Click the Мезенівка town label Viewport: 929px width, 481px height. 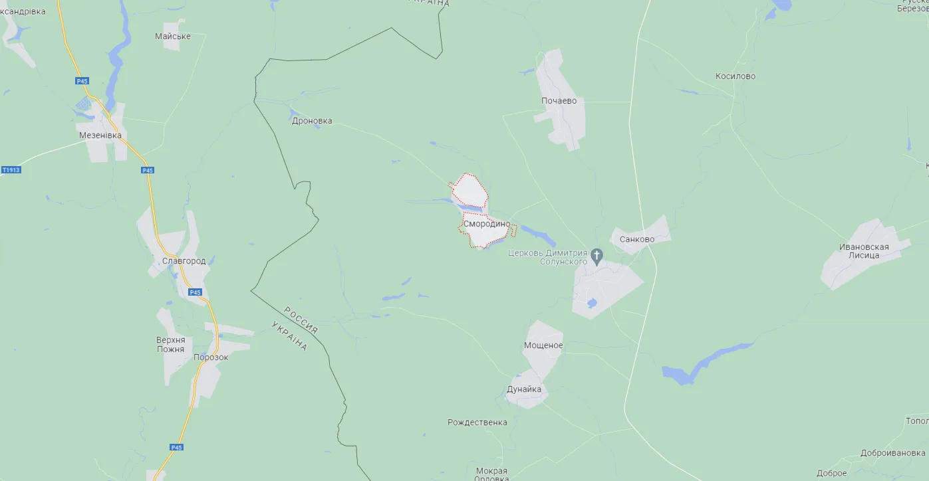[100, 135]
